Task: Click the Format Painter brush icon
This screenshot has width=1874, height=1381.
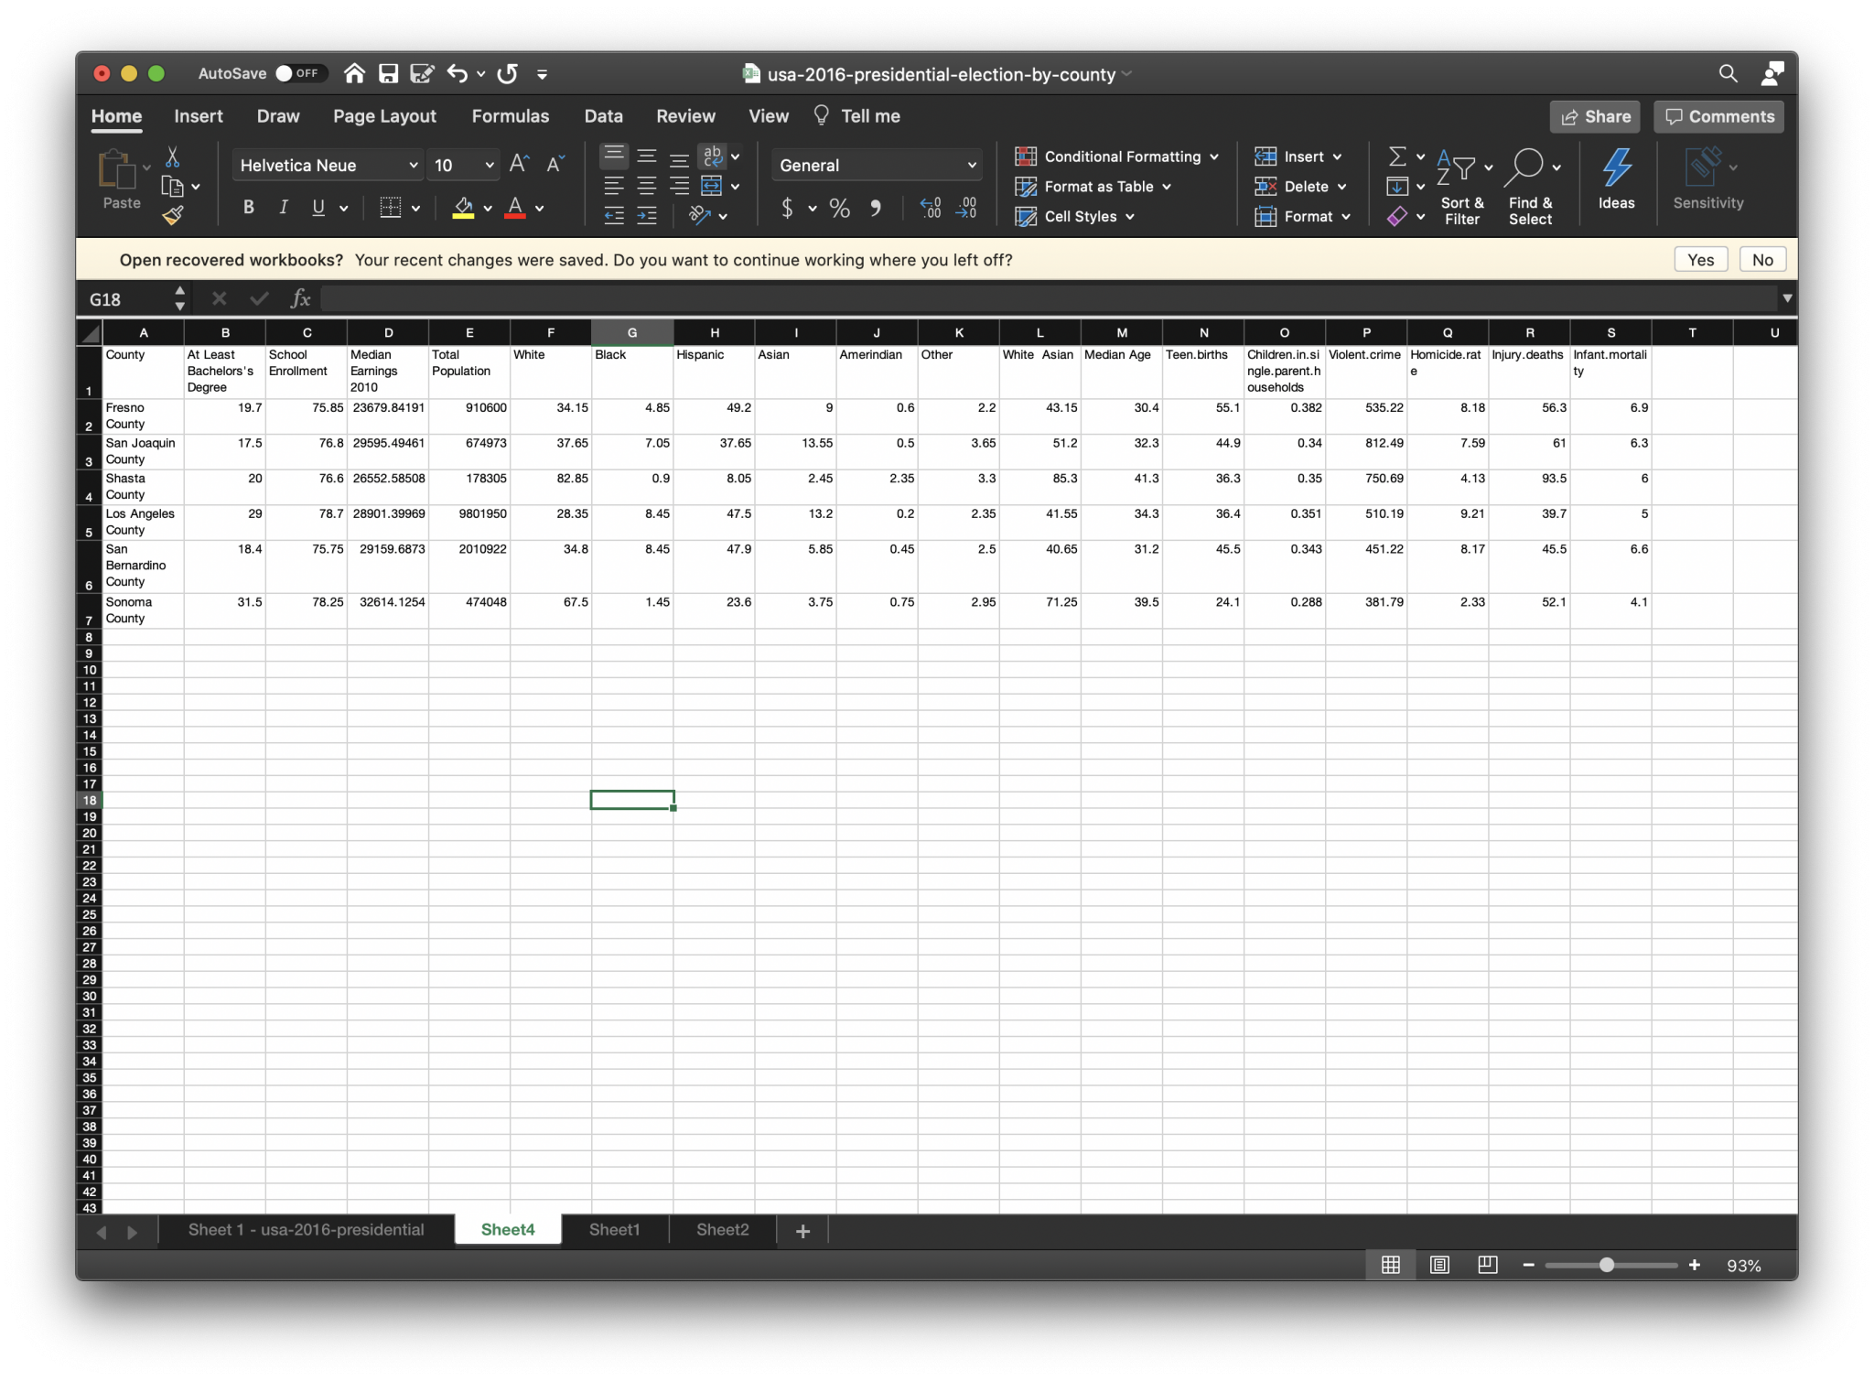Action: (x=173, y=216)
